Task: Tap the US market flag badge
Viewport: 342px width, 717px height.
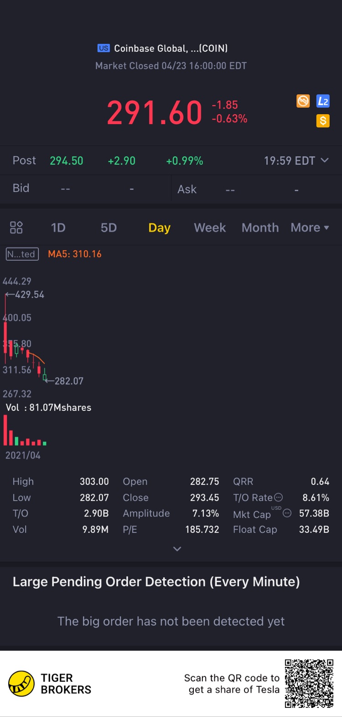Action: 104,48
